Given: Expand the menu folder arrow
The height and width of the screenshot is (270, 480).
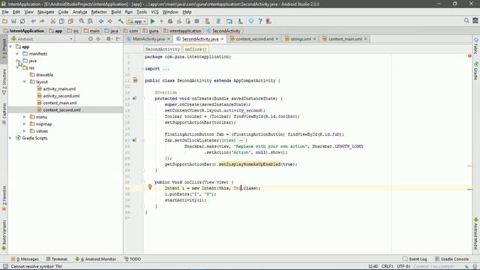Looking at the screenshot, I should [25, 117].
